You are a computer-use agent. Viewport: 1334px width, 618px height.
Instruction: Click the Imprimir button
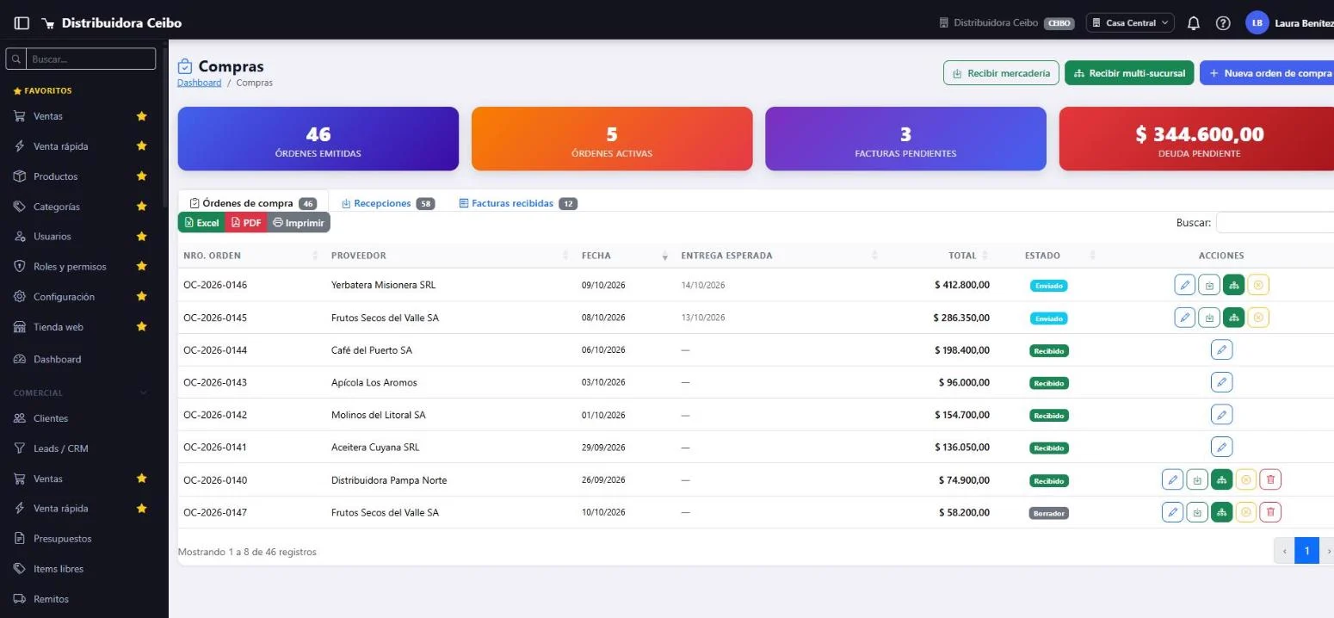point(299,222)
